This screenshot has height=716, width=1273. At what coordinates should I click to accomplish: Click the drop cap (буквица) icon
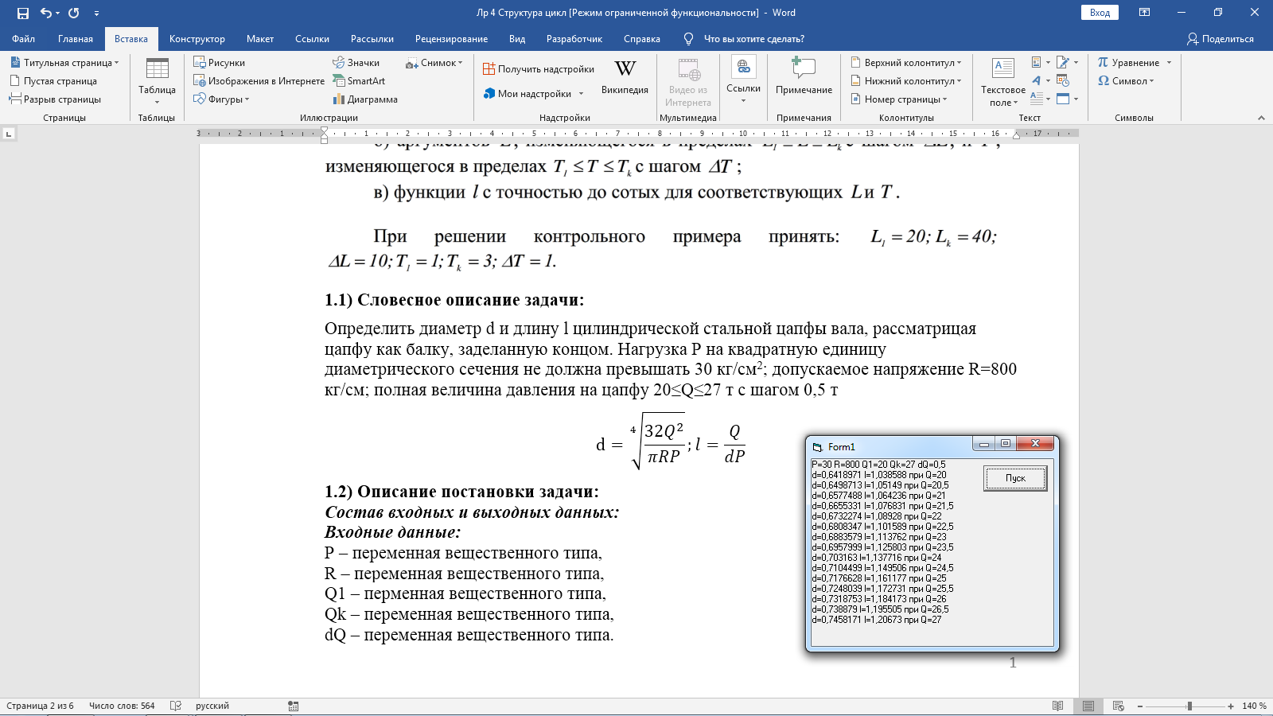pos(1041,99)
